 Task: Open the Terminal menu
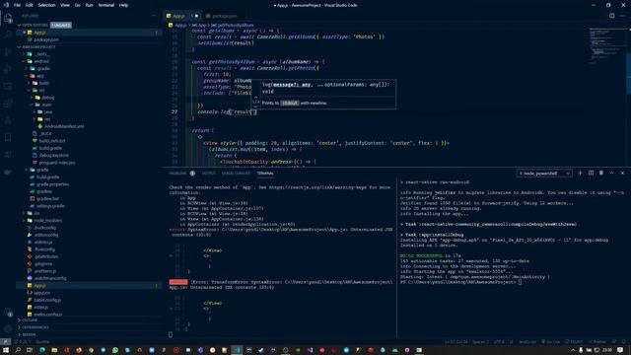(105, 5)
